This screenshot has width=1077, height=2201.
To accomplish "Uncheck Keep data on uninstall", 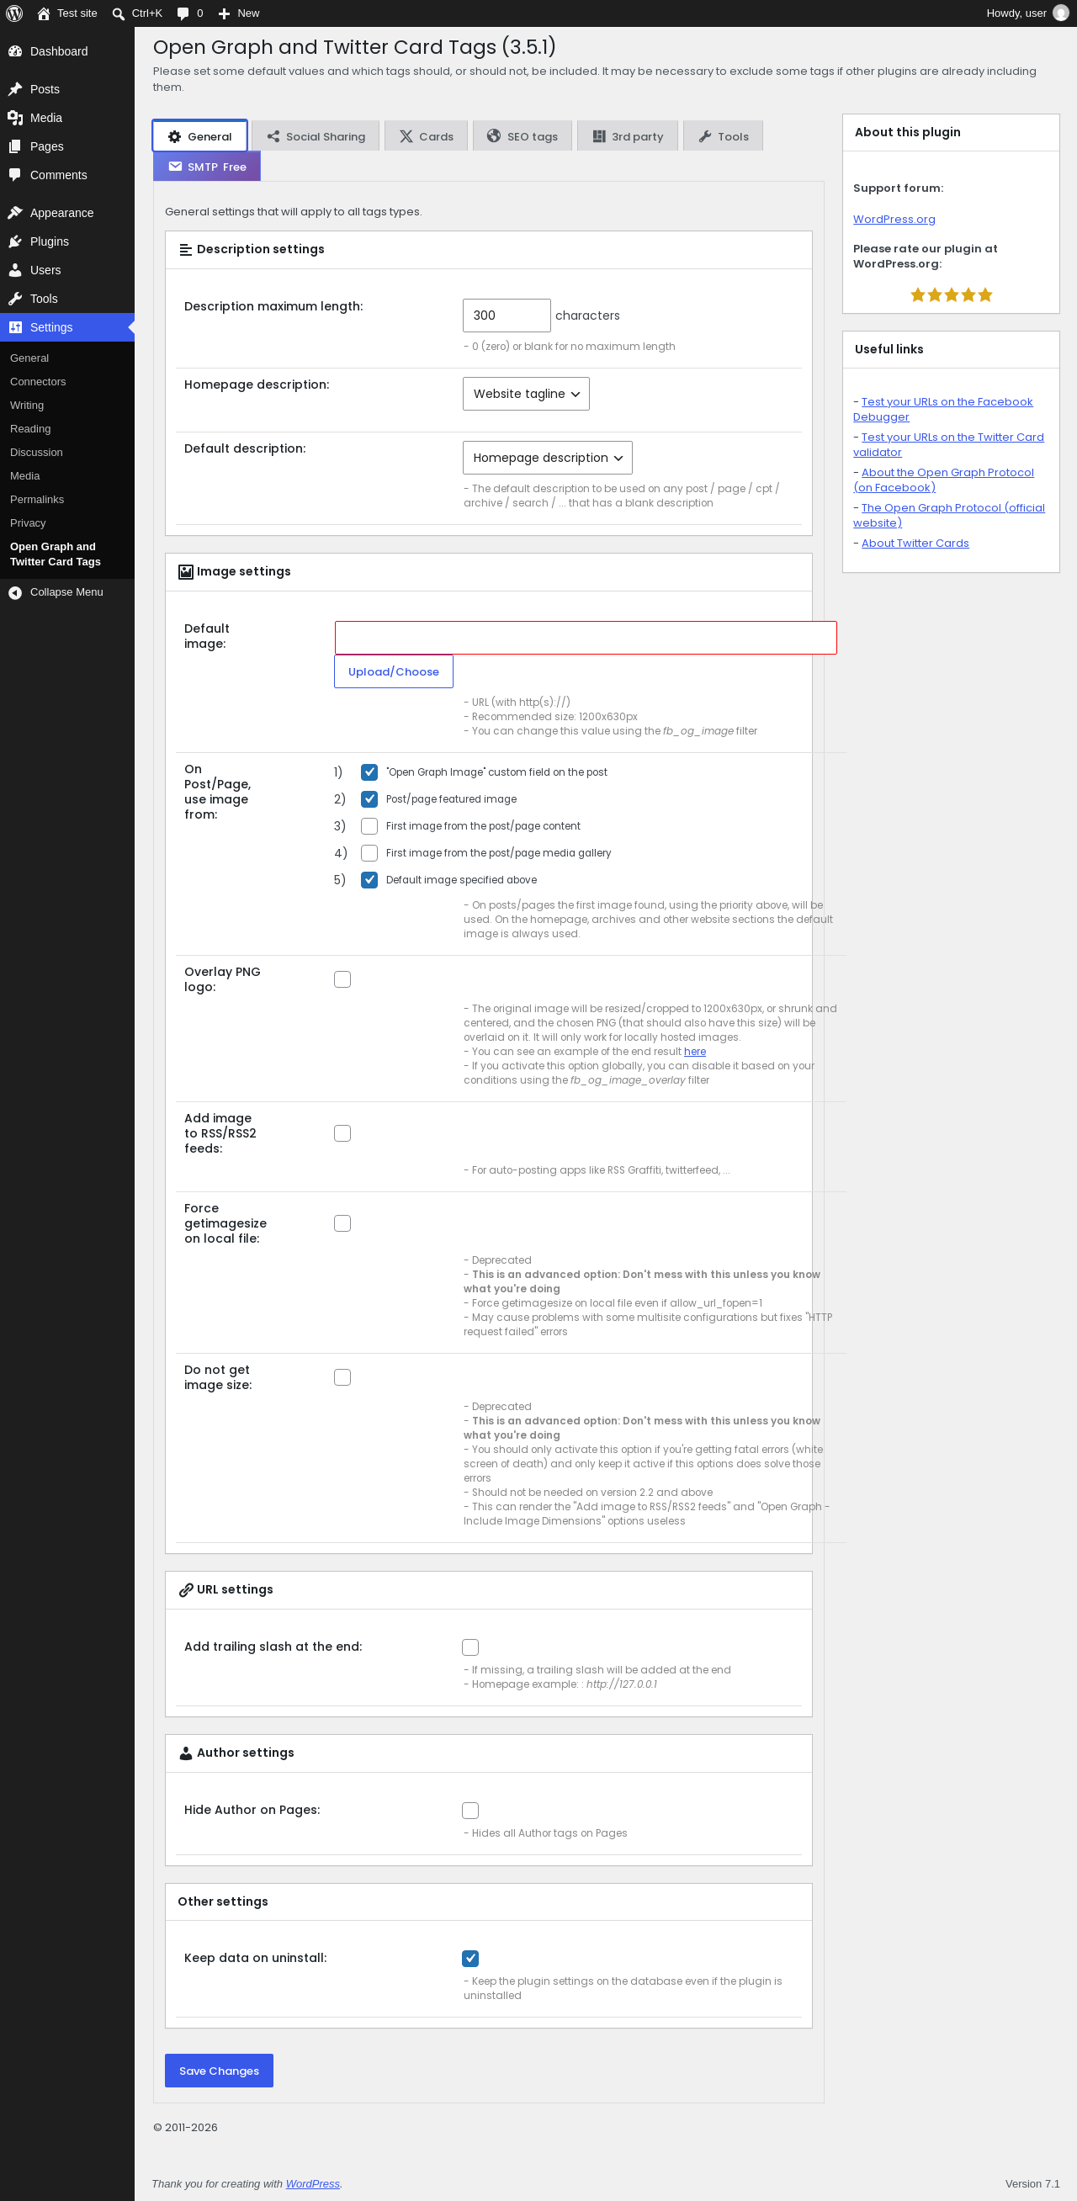I will click(470, 1959).
